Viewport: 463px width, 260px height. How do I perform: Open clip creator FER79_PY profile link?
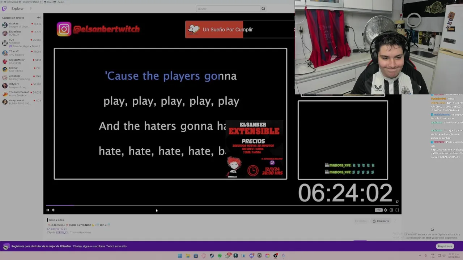click(x=61, y=232)
